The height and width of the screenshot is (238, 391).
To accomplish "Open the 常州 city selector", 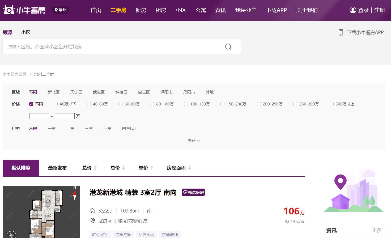I will coord(61,10).
